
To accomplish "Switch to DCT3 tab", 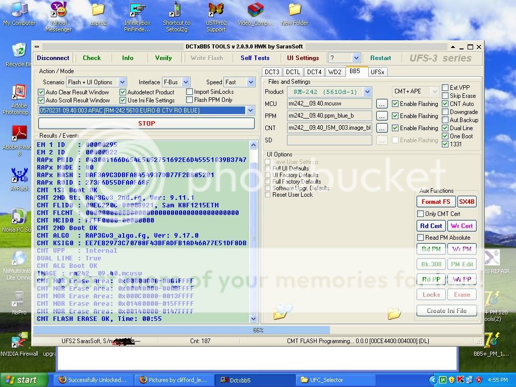I will point(272,72).
